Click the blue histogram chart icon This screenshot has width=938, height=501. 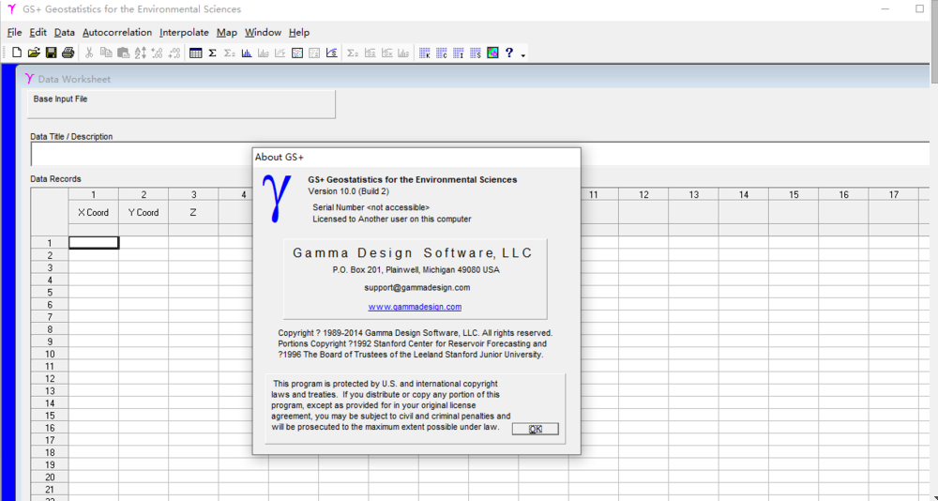(x=247, y=53)
